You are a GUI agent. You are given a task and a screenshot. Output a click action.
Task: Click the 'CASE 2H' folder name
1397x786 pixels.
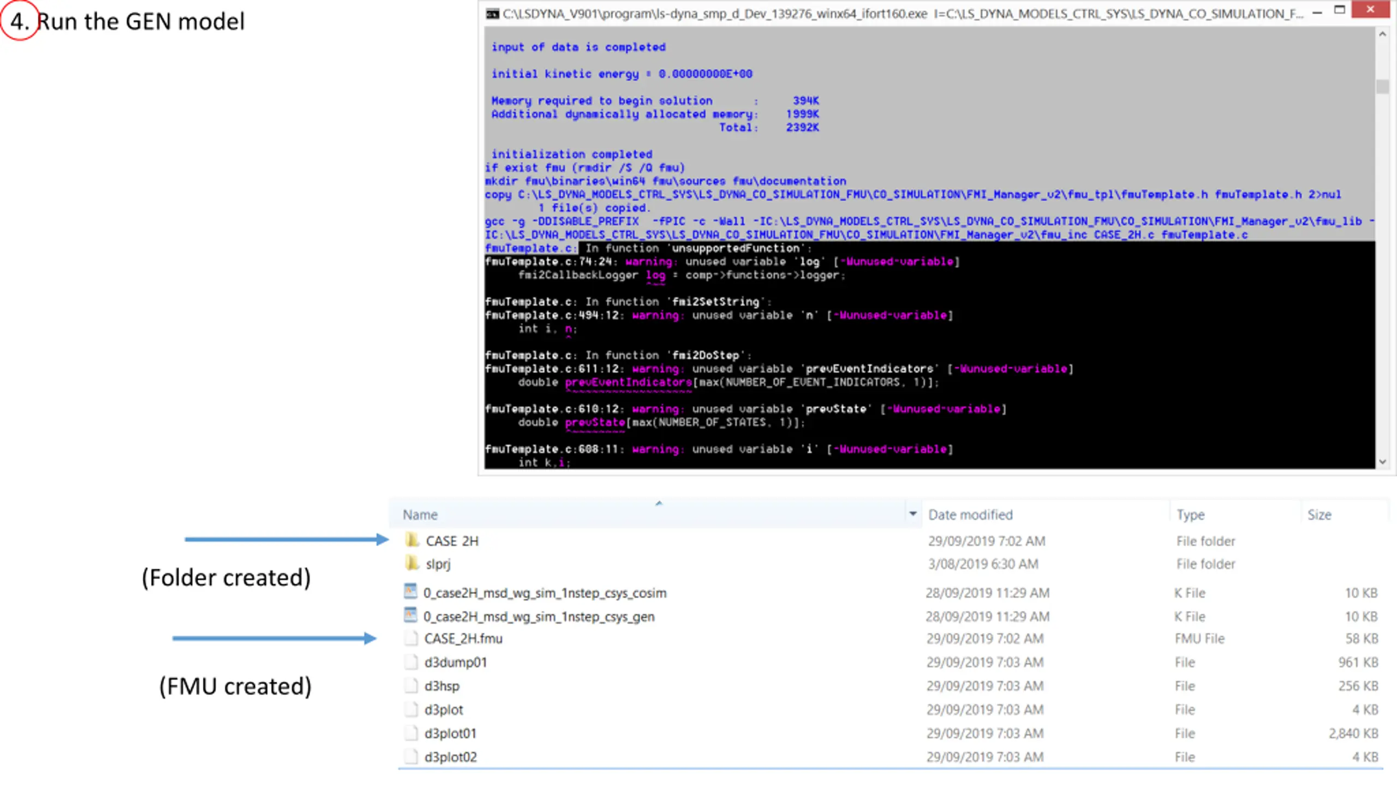coord(452,541)
